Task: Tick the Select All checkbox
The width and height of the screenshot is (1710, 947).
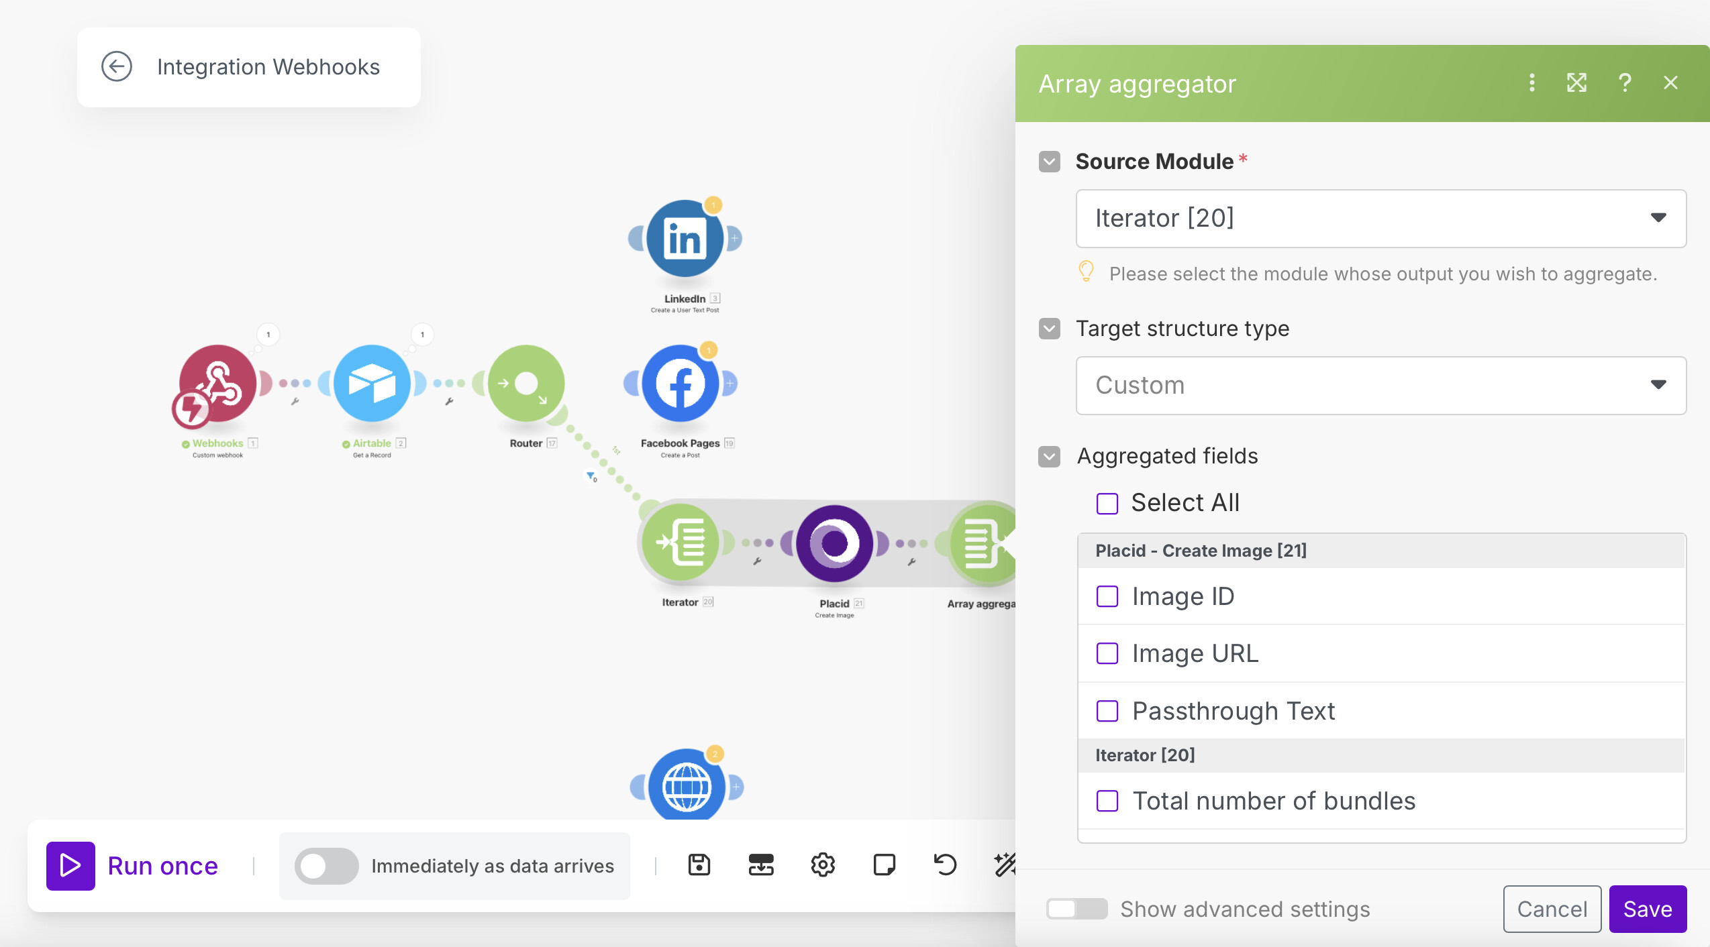Action: (x=1107, y=503)
